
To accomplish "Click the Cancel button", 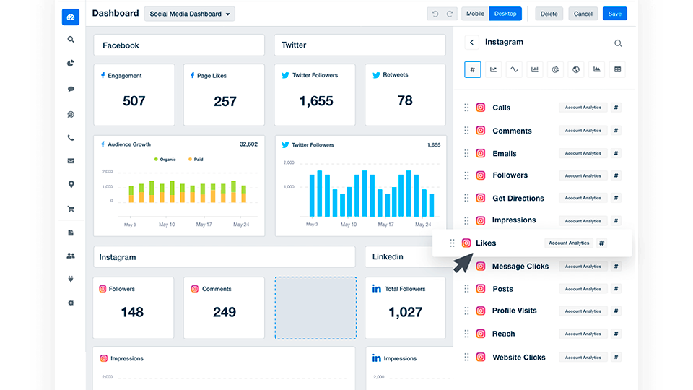I will click(583, 14).
